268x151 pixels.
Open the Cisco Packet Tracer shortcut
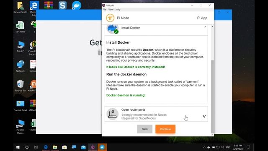coord(33,48)
